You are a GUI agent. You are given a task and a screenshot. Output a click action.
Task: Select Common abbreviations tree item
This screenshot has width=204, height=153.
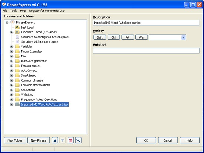coord(36,85)
